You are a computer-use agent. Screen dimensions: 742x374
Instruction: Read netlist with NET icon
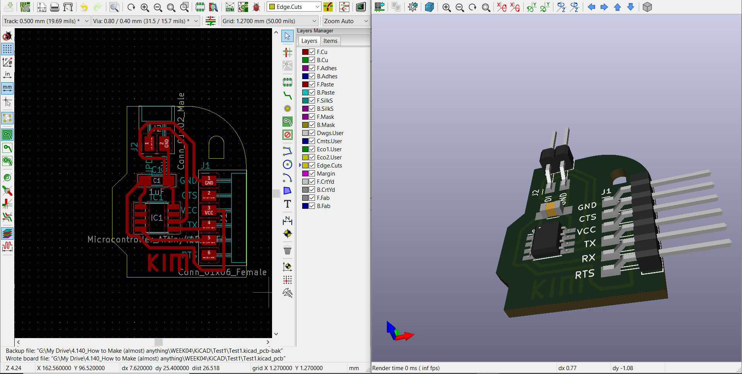click(x=230, y=7)
